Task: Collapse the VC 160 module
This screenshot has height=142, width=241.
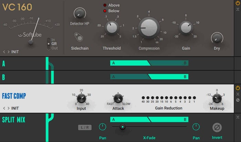Action: tap(238, 9)
